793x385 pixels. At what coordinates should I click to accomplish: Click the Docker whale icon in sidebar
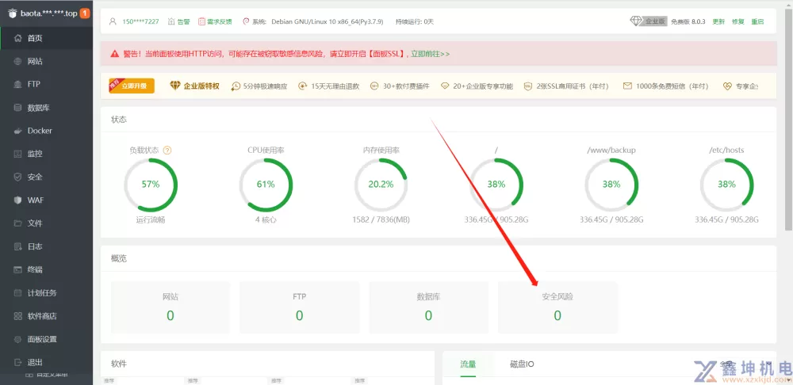point(17,131)
